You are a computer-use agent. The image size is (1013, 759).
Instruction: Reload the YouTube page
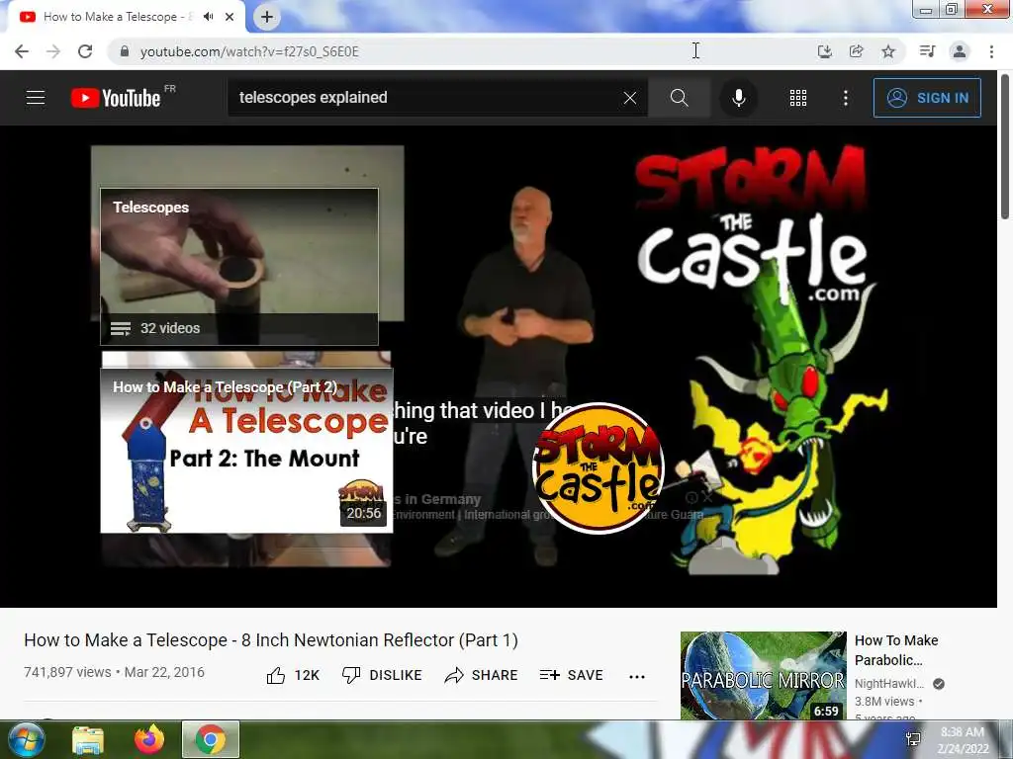click(x=85, y=51)
